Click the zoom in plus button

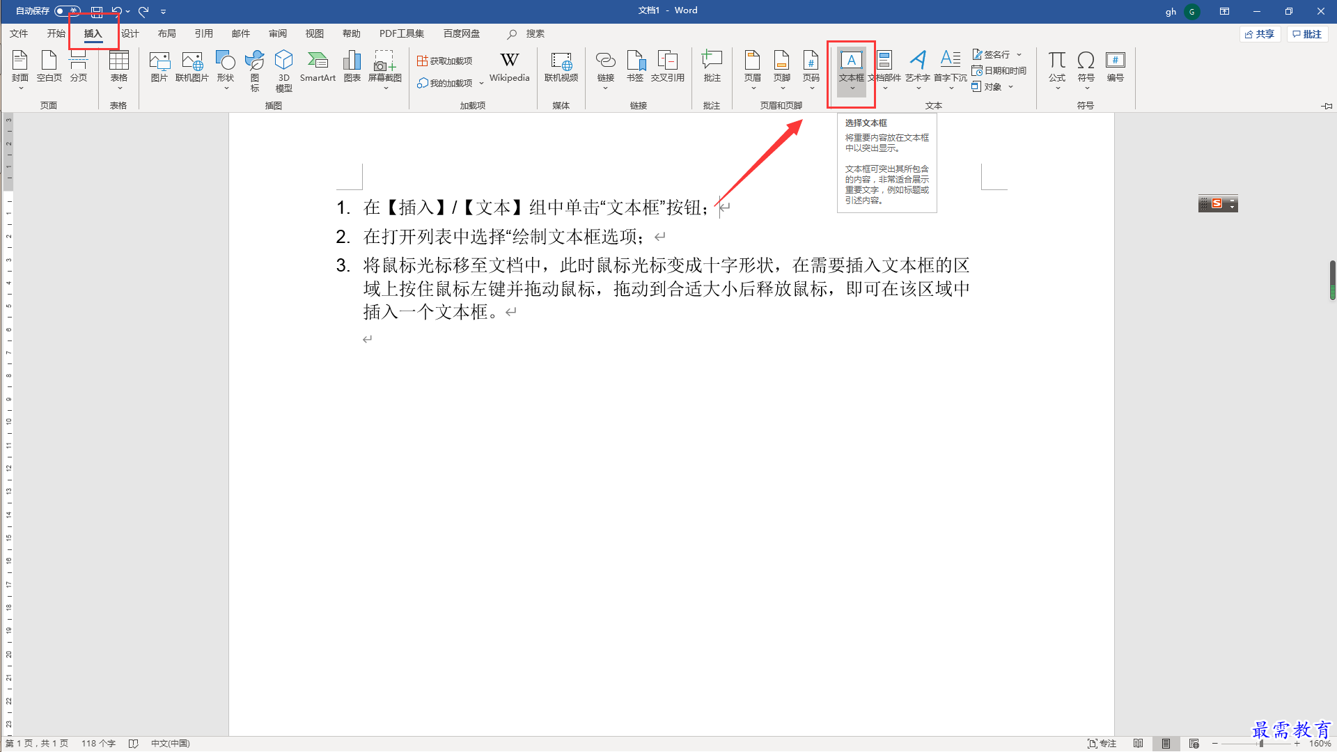pyautogui.click(x=1297, y=744)
